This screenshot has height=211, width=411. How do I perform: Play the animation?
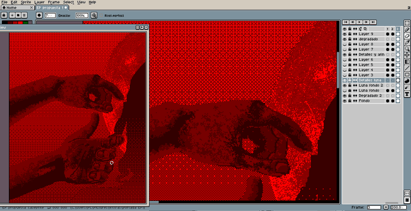pyautogui.click(x=360, y=22)
